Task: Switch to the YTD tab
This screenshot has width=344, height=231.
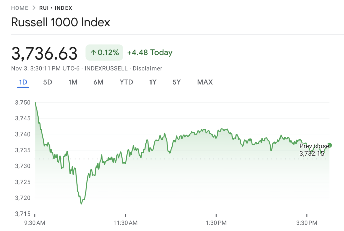Action: [126, 82]
